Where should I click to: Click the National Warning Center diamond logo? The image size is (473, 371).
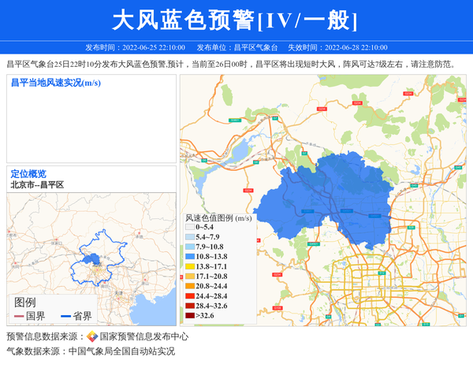click(x=92, y=336)
